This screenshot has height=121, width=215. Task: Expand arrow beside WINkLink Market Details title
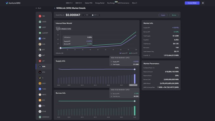[55, 8]
